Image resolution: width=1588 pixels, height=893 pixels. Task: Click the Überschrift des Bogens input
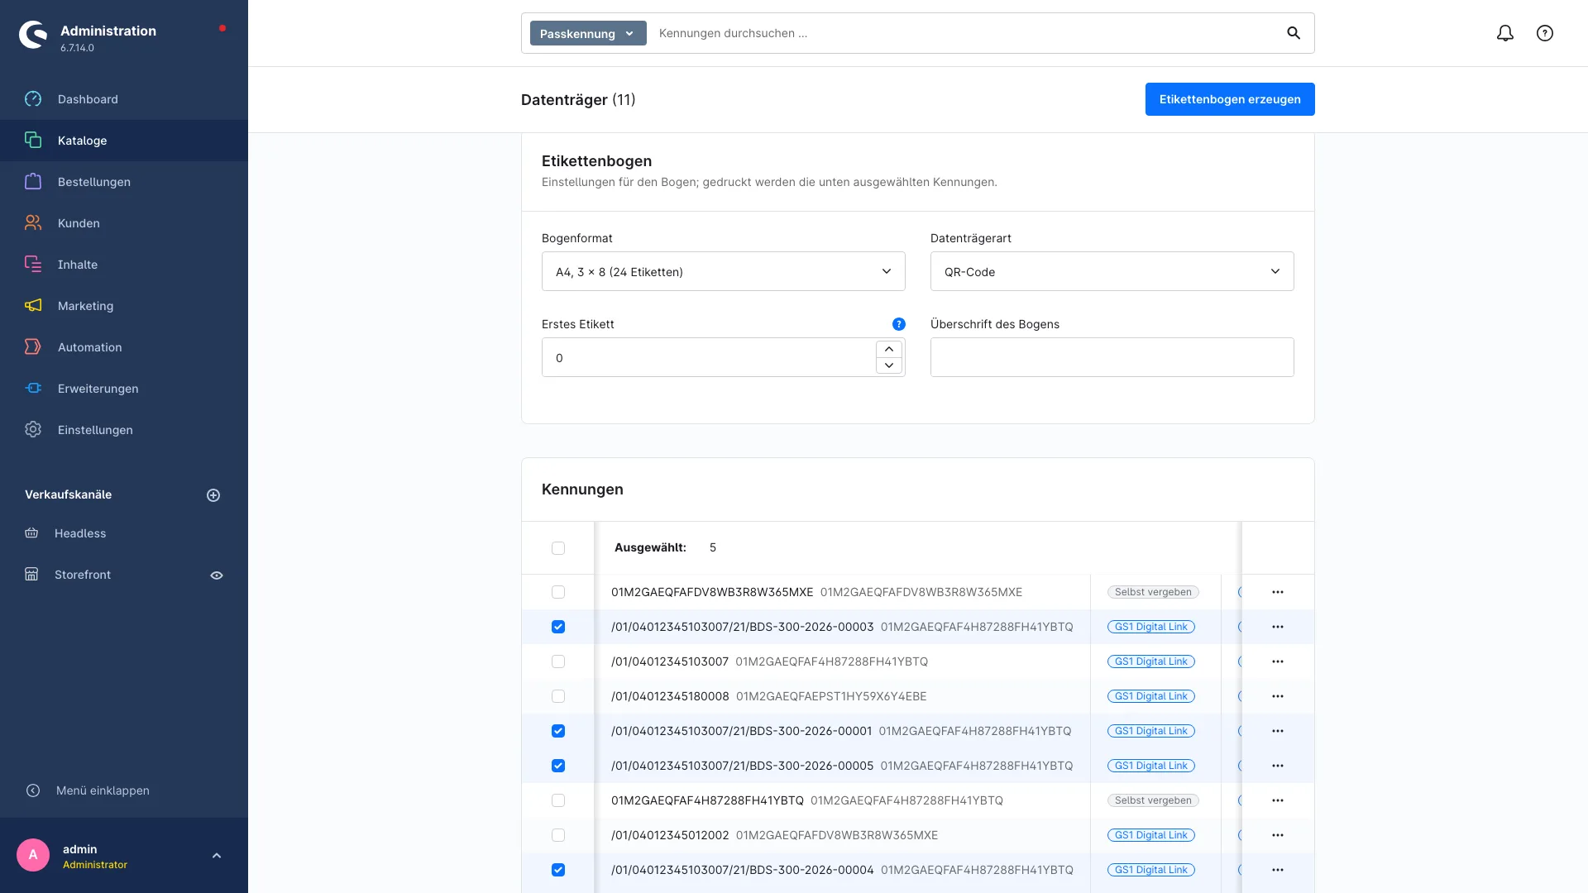pyautogui.click(x=1112, y=357)
